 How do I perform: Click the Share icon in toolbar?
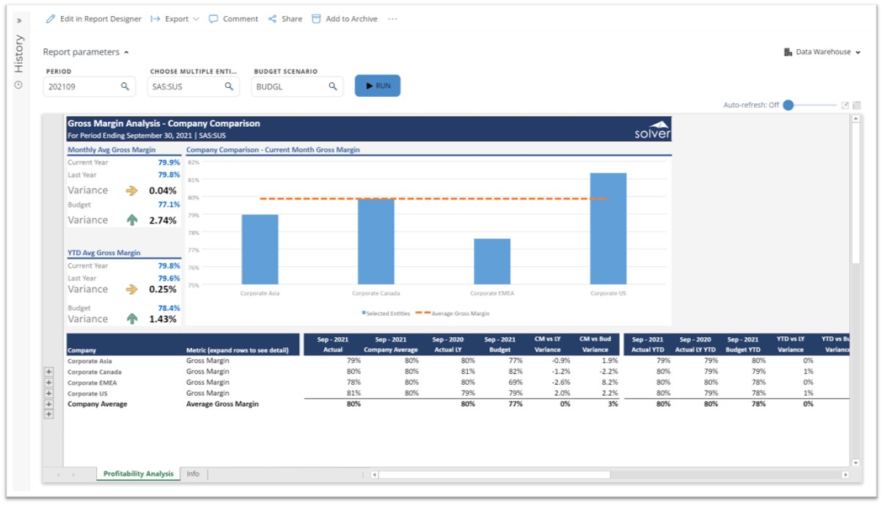pyautogui.click(x=272, y=19)
